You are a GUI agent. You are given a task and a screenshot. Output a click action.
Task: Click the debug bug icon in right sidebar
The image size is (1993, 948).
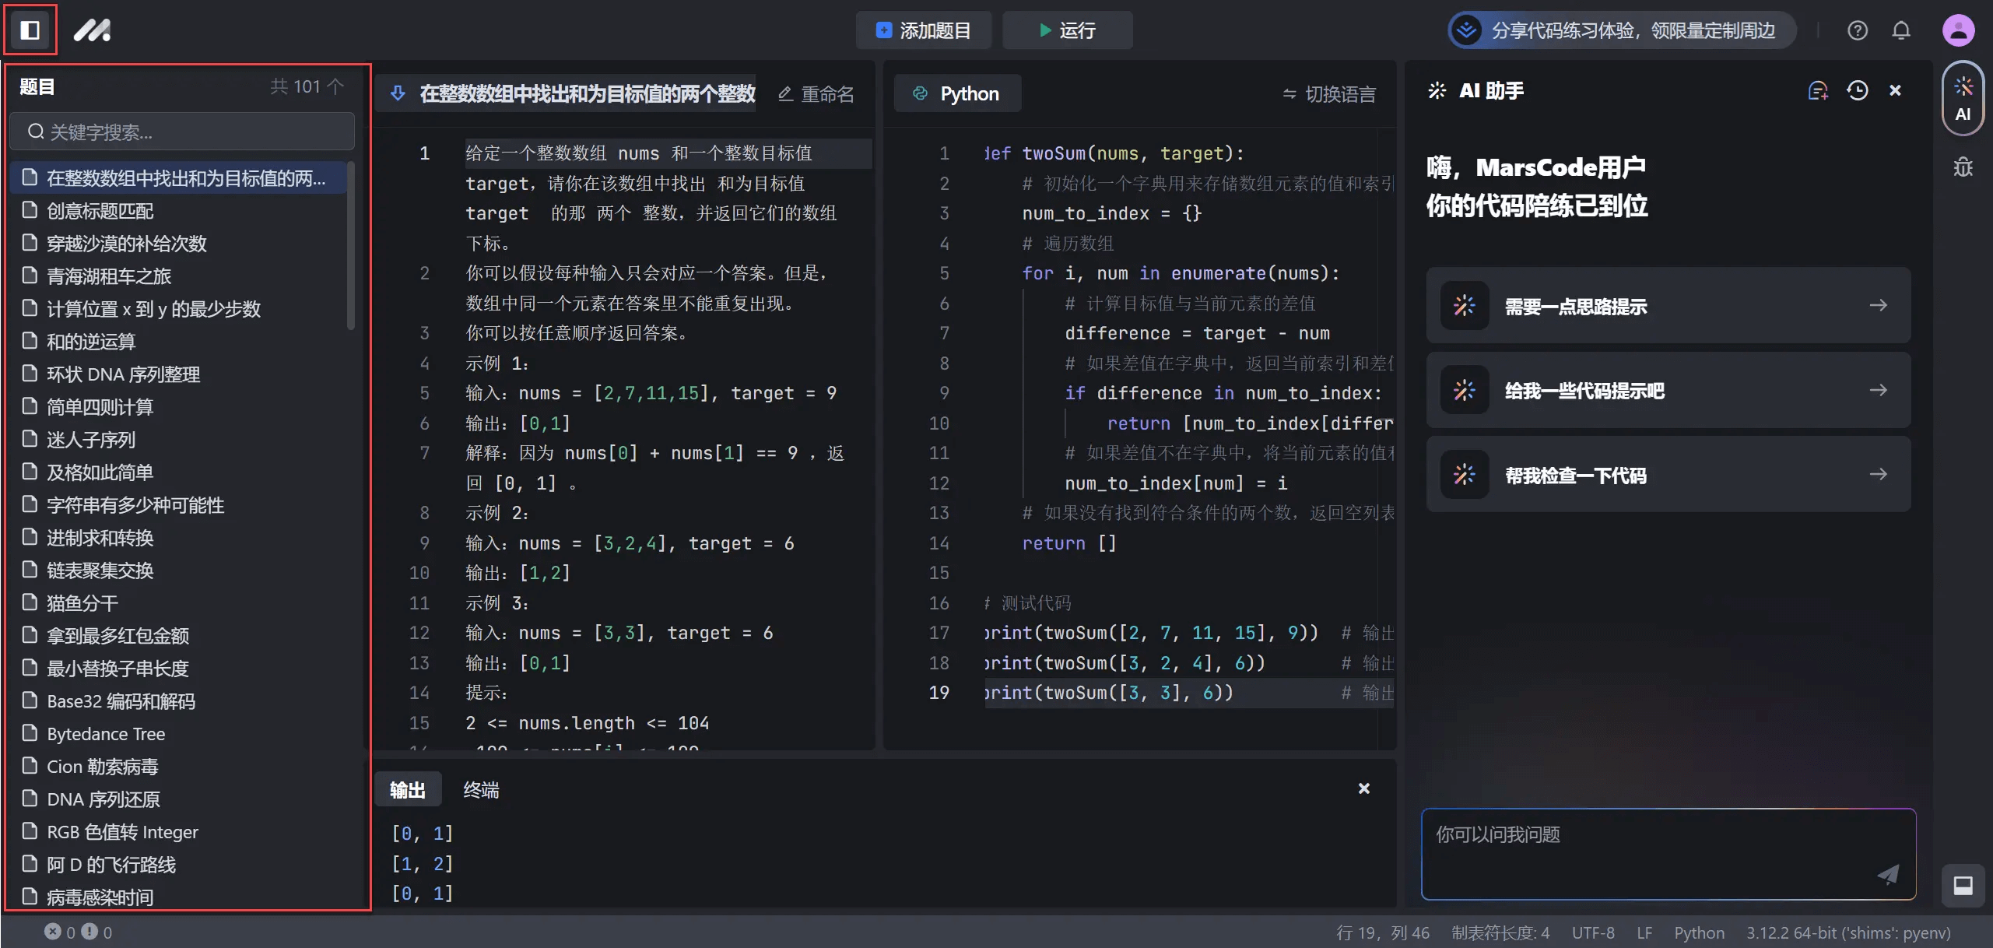(x=1963, y=167)
